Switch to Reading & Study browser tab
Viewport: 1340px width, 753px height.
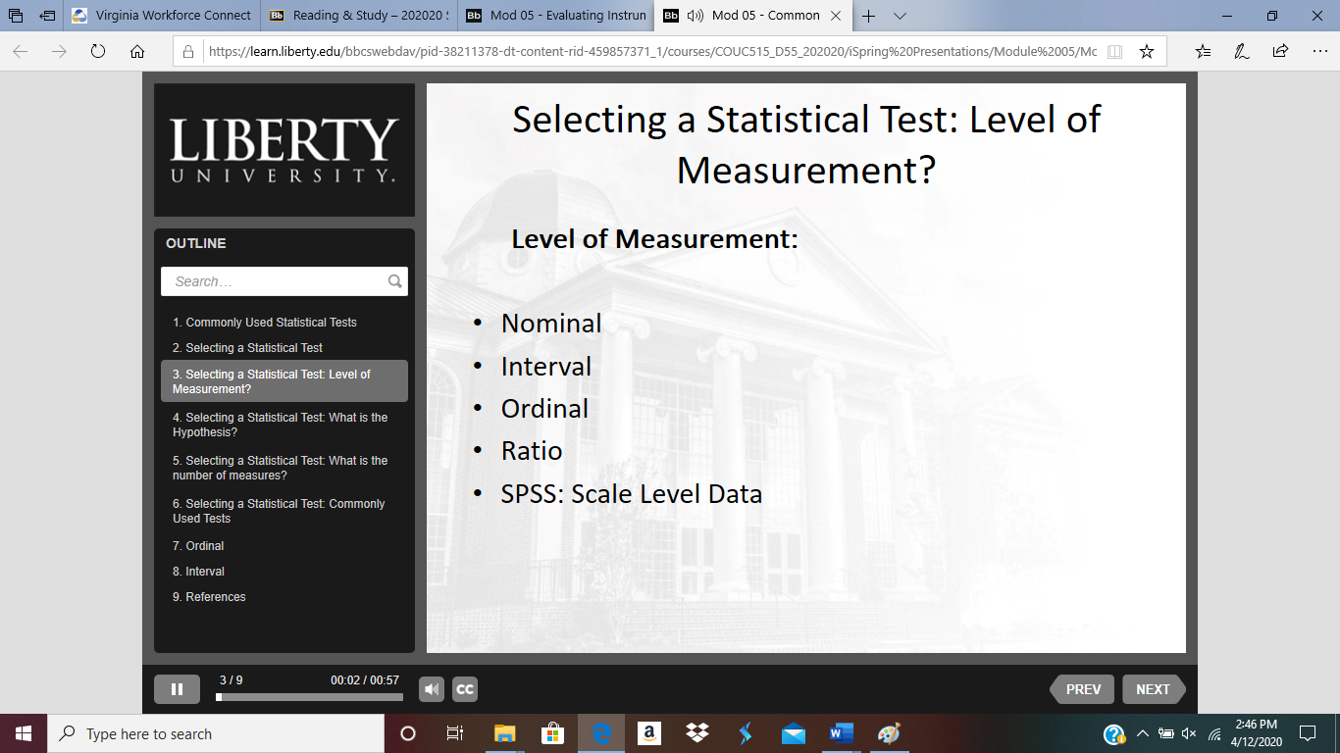pyautogui.click(x=359, y=16)
